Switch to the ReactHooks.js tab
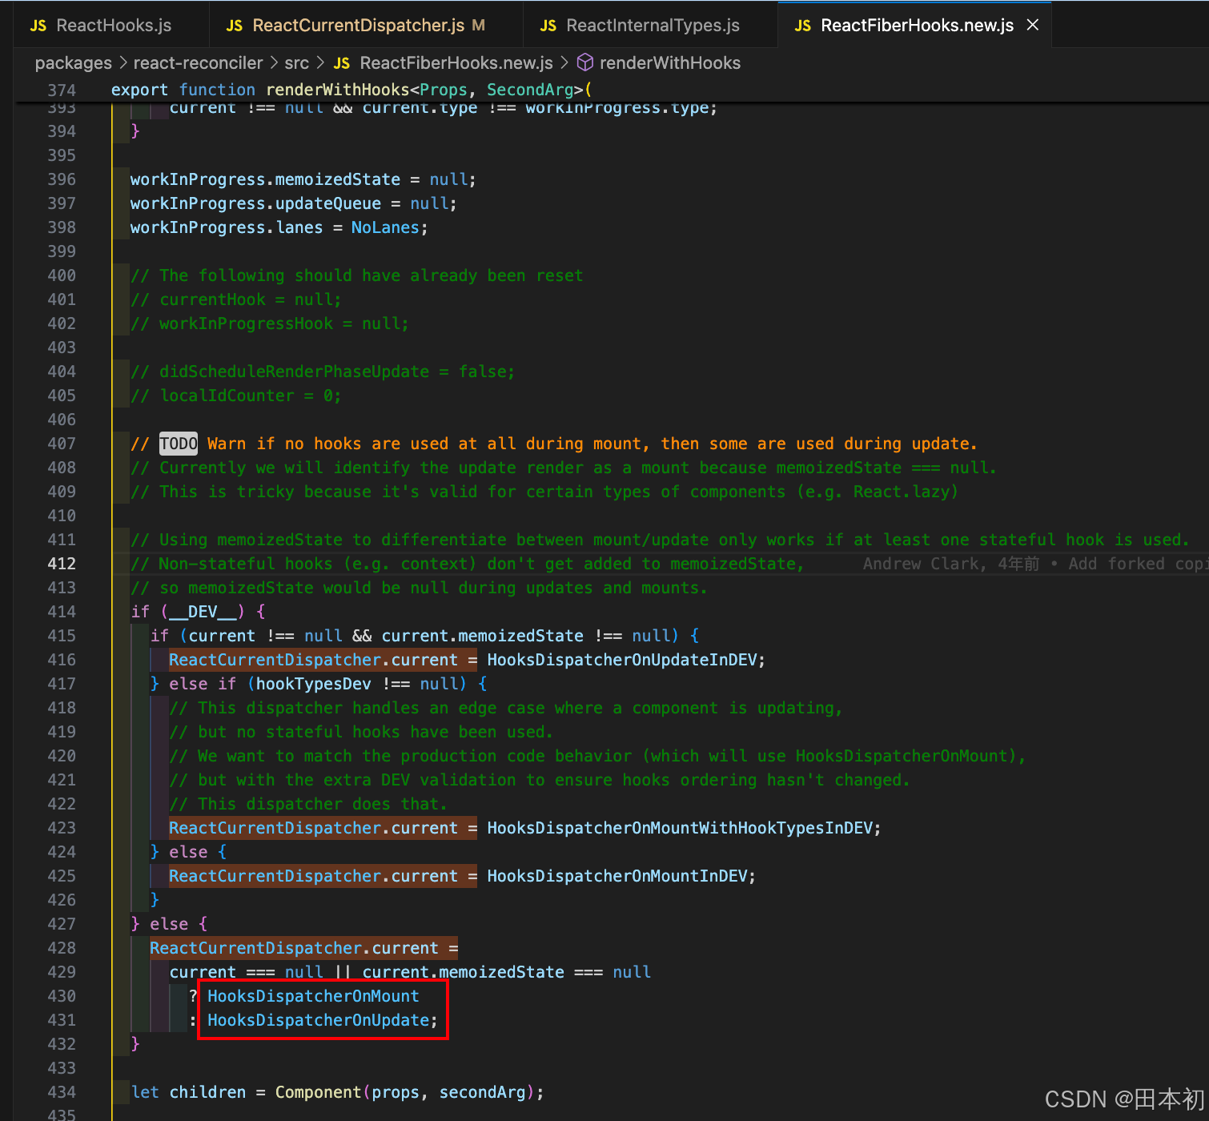The height and width of the screenshot is (1121, 1209). tap(111, 26)
